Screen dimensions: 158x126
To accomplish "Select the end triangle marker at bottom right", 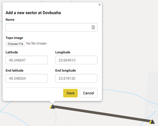I will [x=152, y=122].
